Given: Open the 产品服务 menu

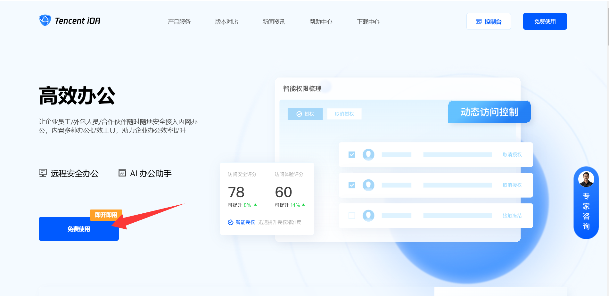Looking at the screenshot, I should click(x=179, y=22).
